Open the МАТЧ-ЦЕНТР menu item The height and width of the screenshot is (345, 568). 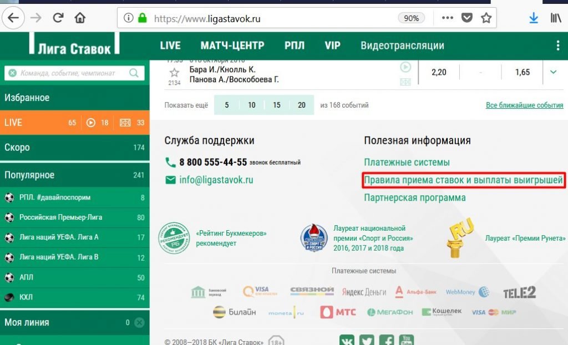coord(232,45)
